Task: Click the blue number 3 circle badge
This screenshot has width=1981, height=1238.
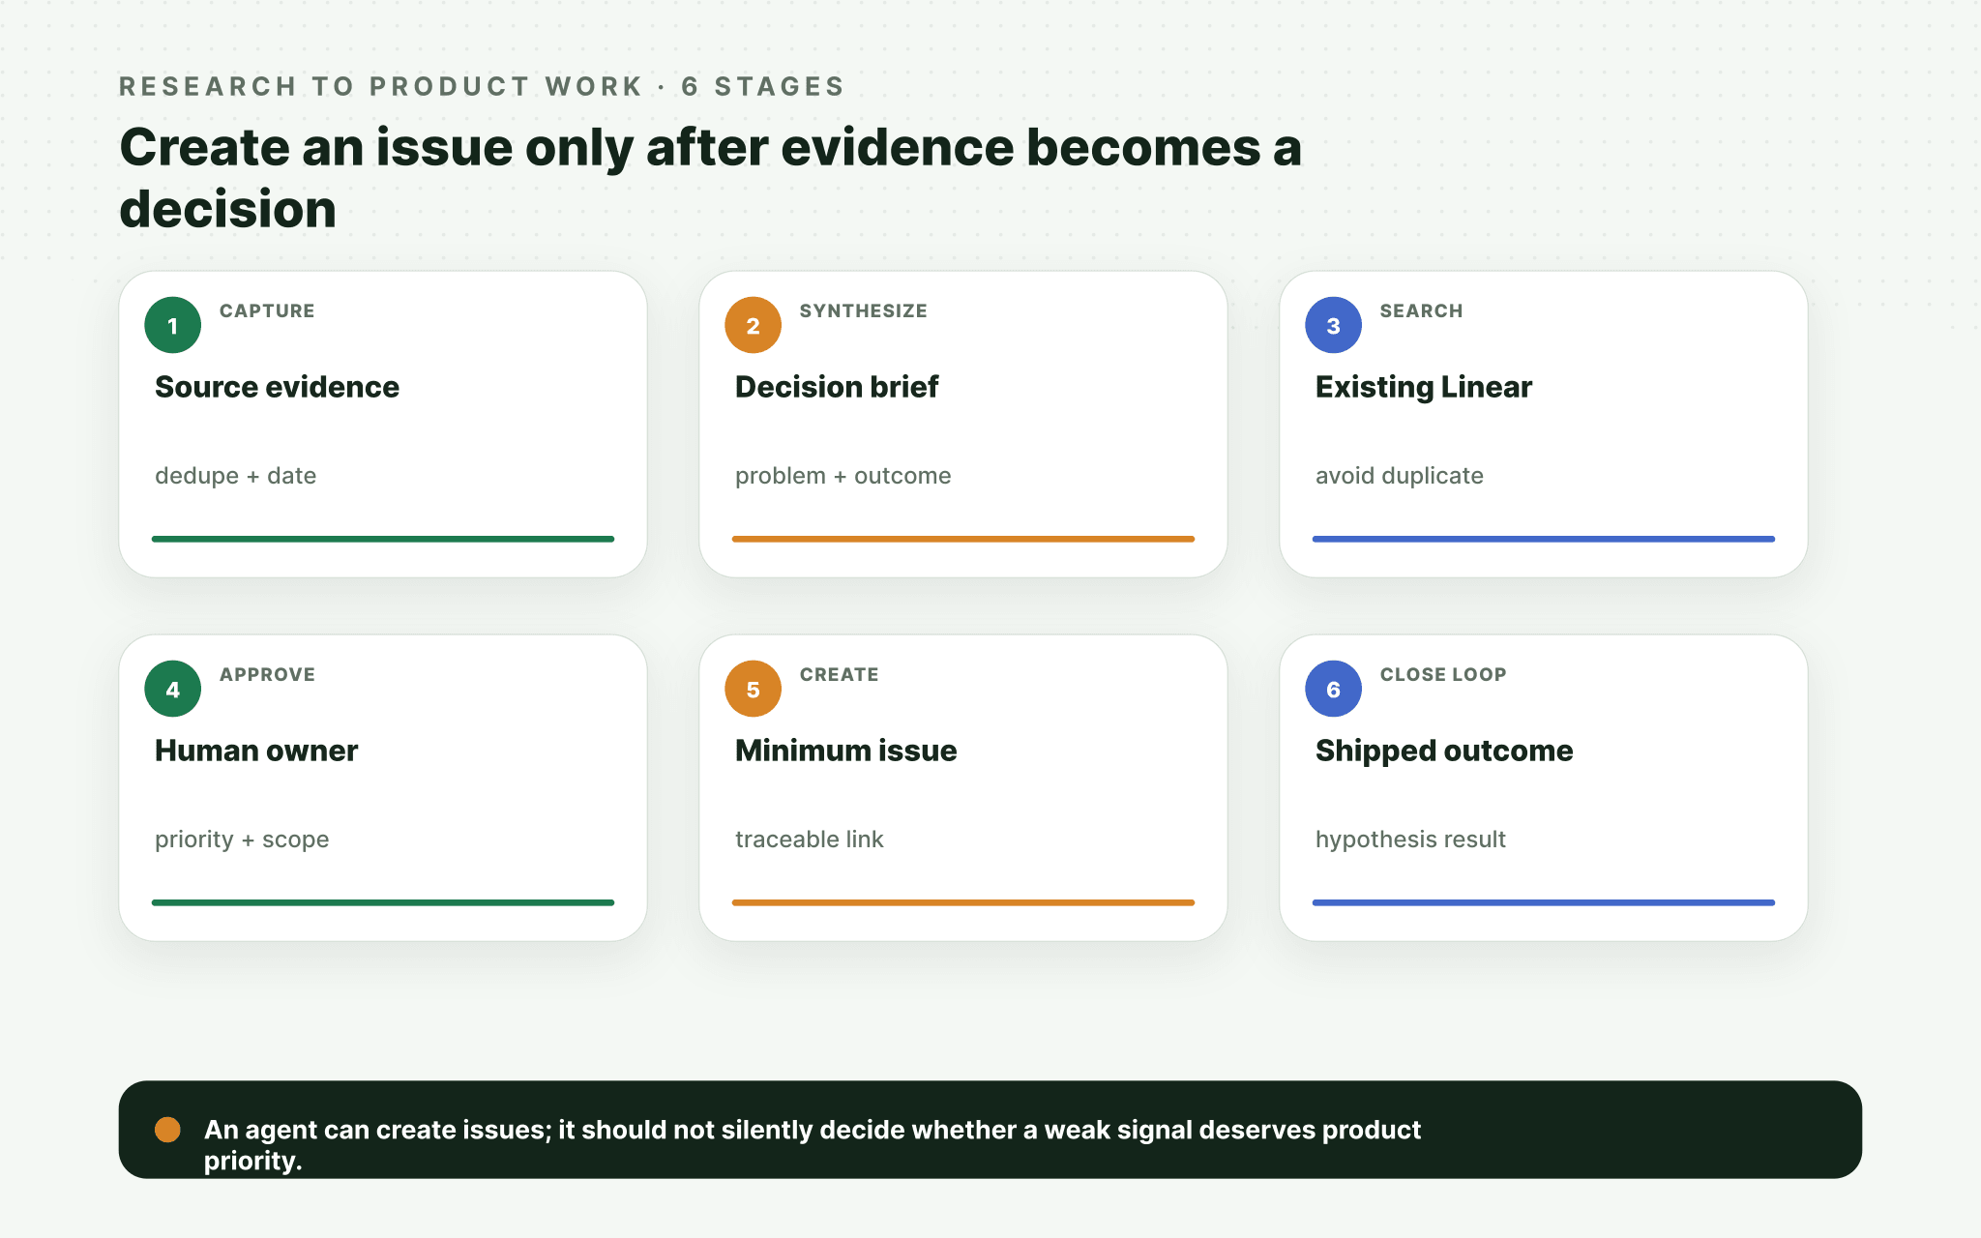Action: tap(1334, 325)
